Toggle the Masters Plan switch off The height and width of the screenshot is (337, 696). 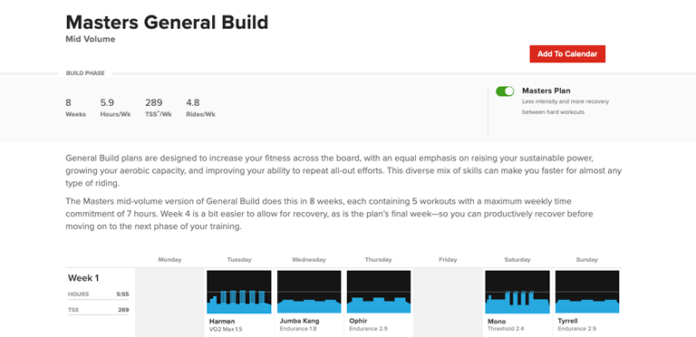505,91
